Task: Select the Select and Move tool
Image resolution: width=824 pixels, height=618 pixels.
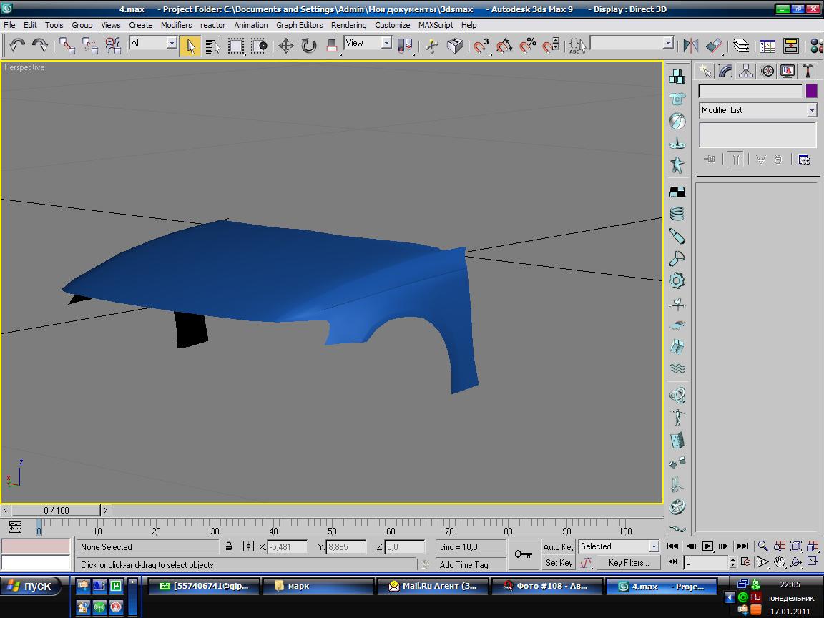Action: coord(285,46)
